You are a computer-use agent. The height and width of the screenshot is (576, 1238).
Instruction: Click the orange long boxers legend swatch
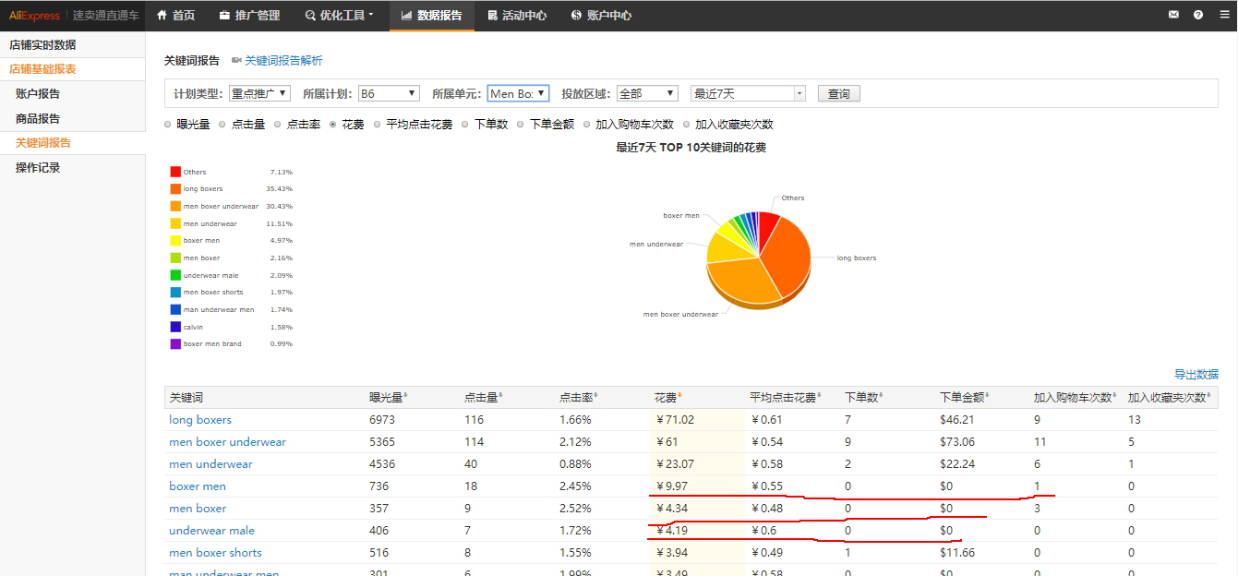click(175, 189)
